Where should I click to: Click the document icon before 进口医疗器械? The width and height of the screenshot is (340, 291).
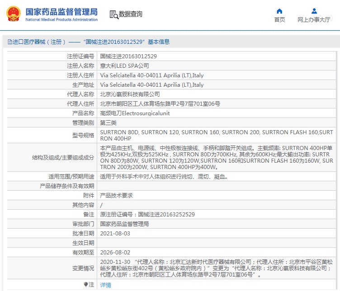(10, 42)
